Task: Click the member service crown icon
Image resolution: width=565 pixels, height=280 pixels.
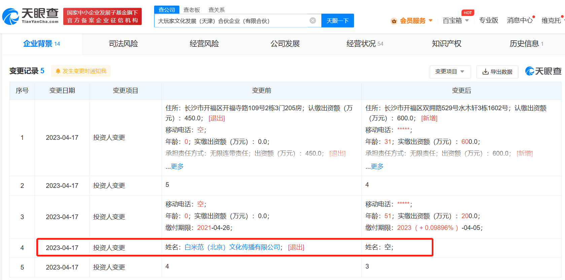Action: tap(394, 21)
